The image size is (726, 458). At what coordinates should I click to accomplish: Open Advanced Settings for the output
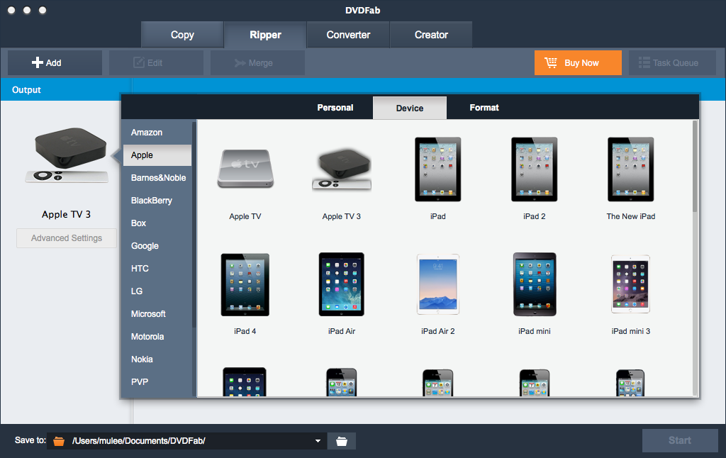[67, 238]
